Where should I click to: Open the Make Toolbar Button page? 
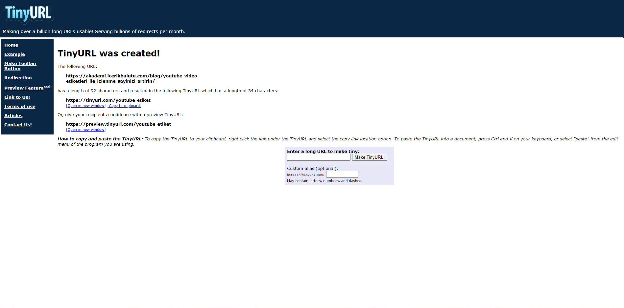(20, 66)
